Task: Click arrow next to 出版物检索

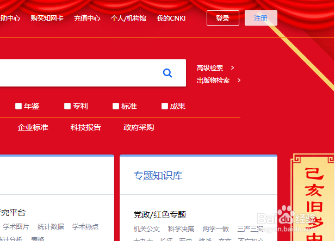Action: 239,81
